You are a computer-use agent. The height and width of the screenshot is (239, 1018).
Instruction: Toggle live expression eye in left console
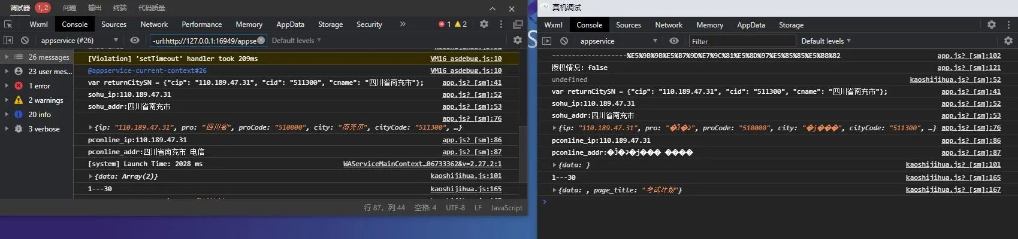(x=135, y=40)
